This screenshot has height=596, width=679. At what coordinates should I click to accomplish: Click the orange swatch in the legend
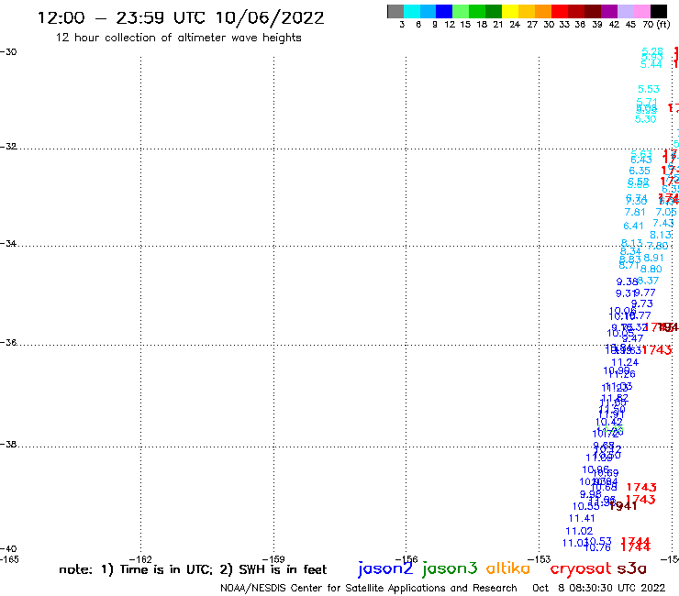click(542, 11)
